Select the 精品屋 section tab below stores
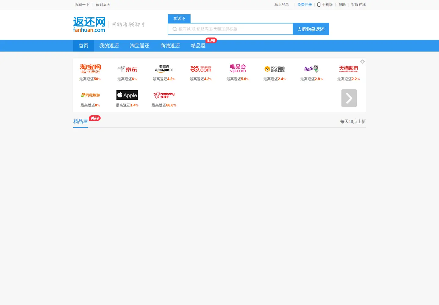Image resolution: width=439 pixels, height=305 pixels. pos(80,121)
